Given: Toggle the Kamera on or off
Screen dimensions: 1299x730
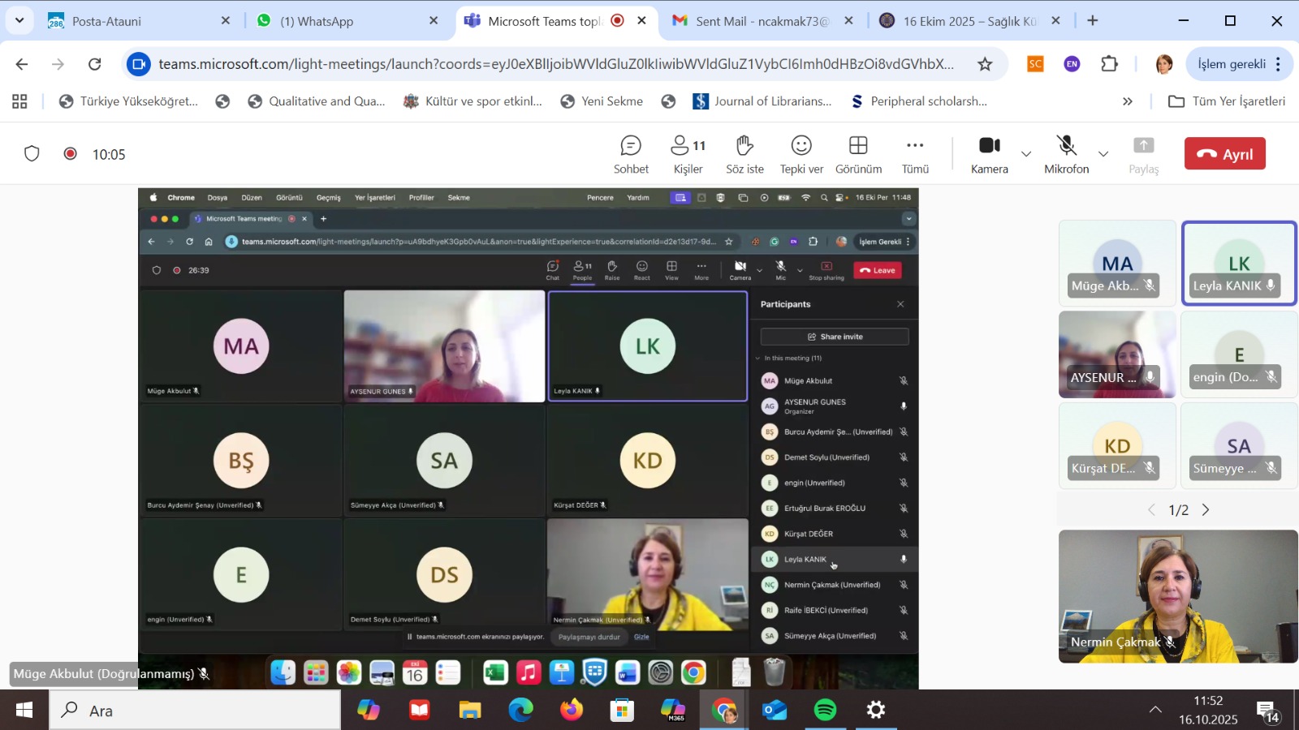Looking at the screenshot, I should click(x=989, y=154).
